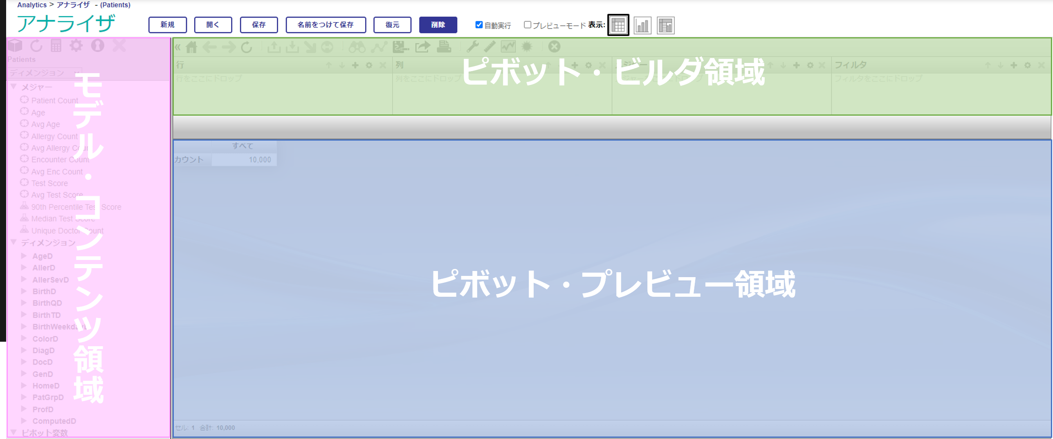Viewport: 1053px width, 439px height.
Task: Click the 名前をつけて保存 button
Action: pyautogui.click(x=326, y=25)
